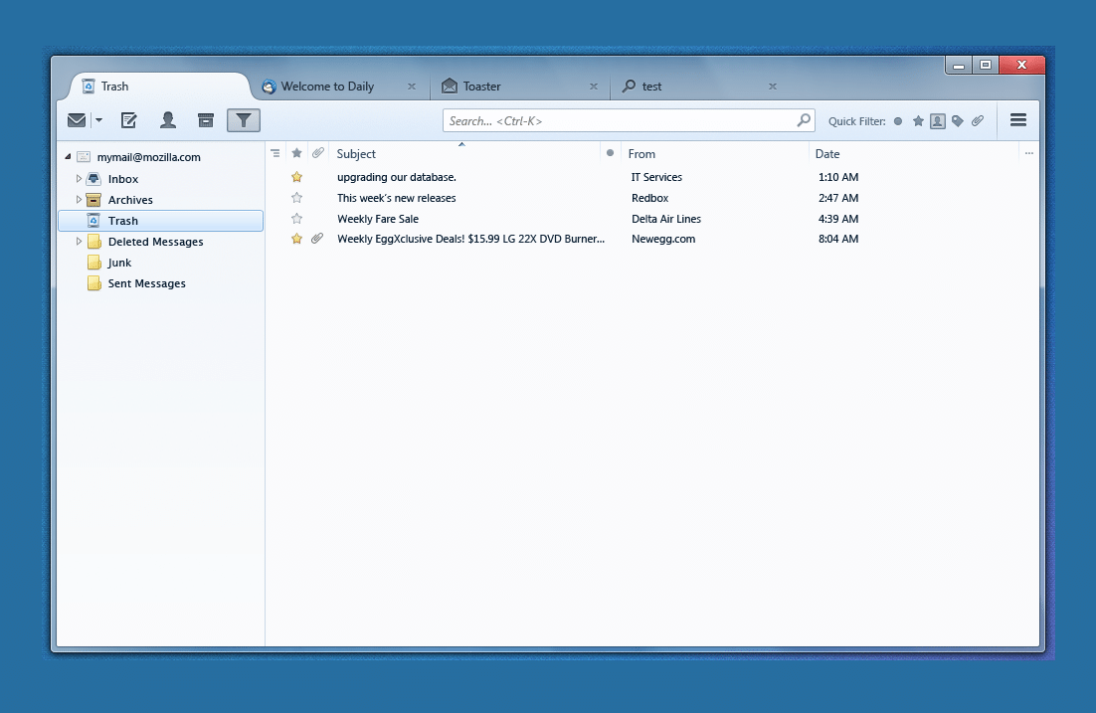The height and width of the screenshot is (713, 1096).
Task: Toggle unread quick filter dot
Action: (x=898, y=121)
